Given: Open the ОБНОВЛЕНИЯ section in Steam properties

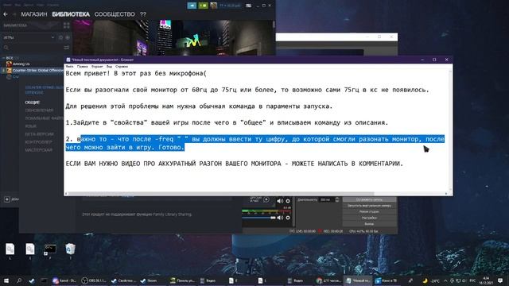Looking at the screenshot, I should coord(39,110).
